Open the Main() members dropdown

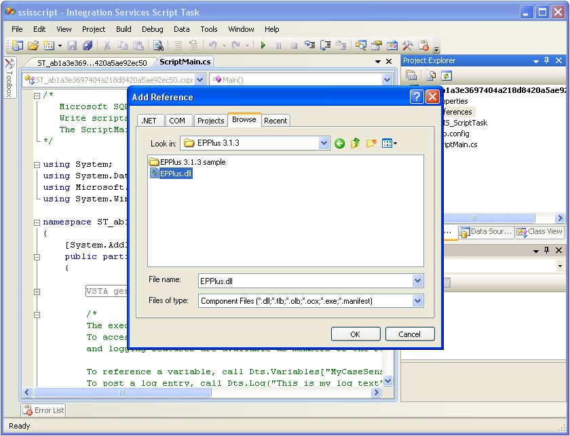387,79
